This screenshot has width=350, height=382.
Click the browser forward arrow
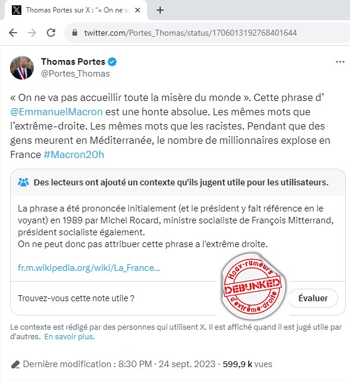coord(32,33)
